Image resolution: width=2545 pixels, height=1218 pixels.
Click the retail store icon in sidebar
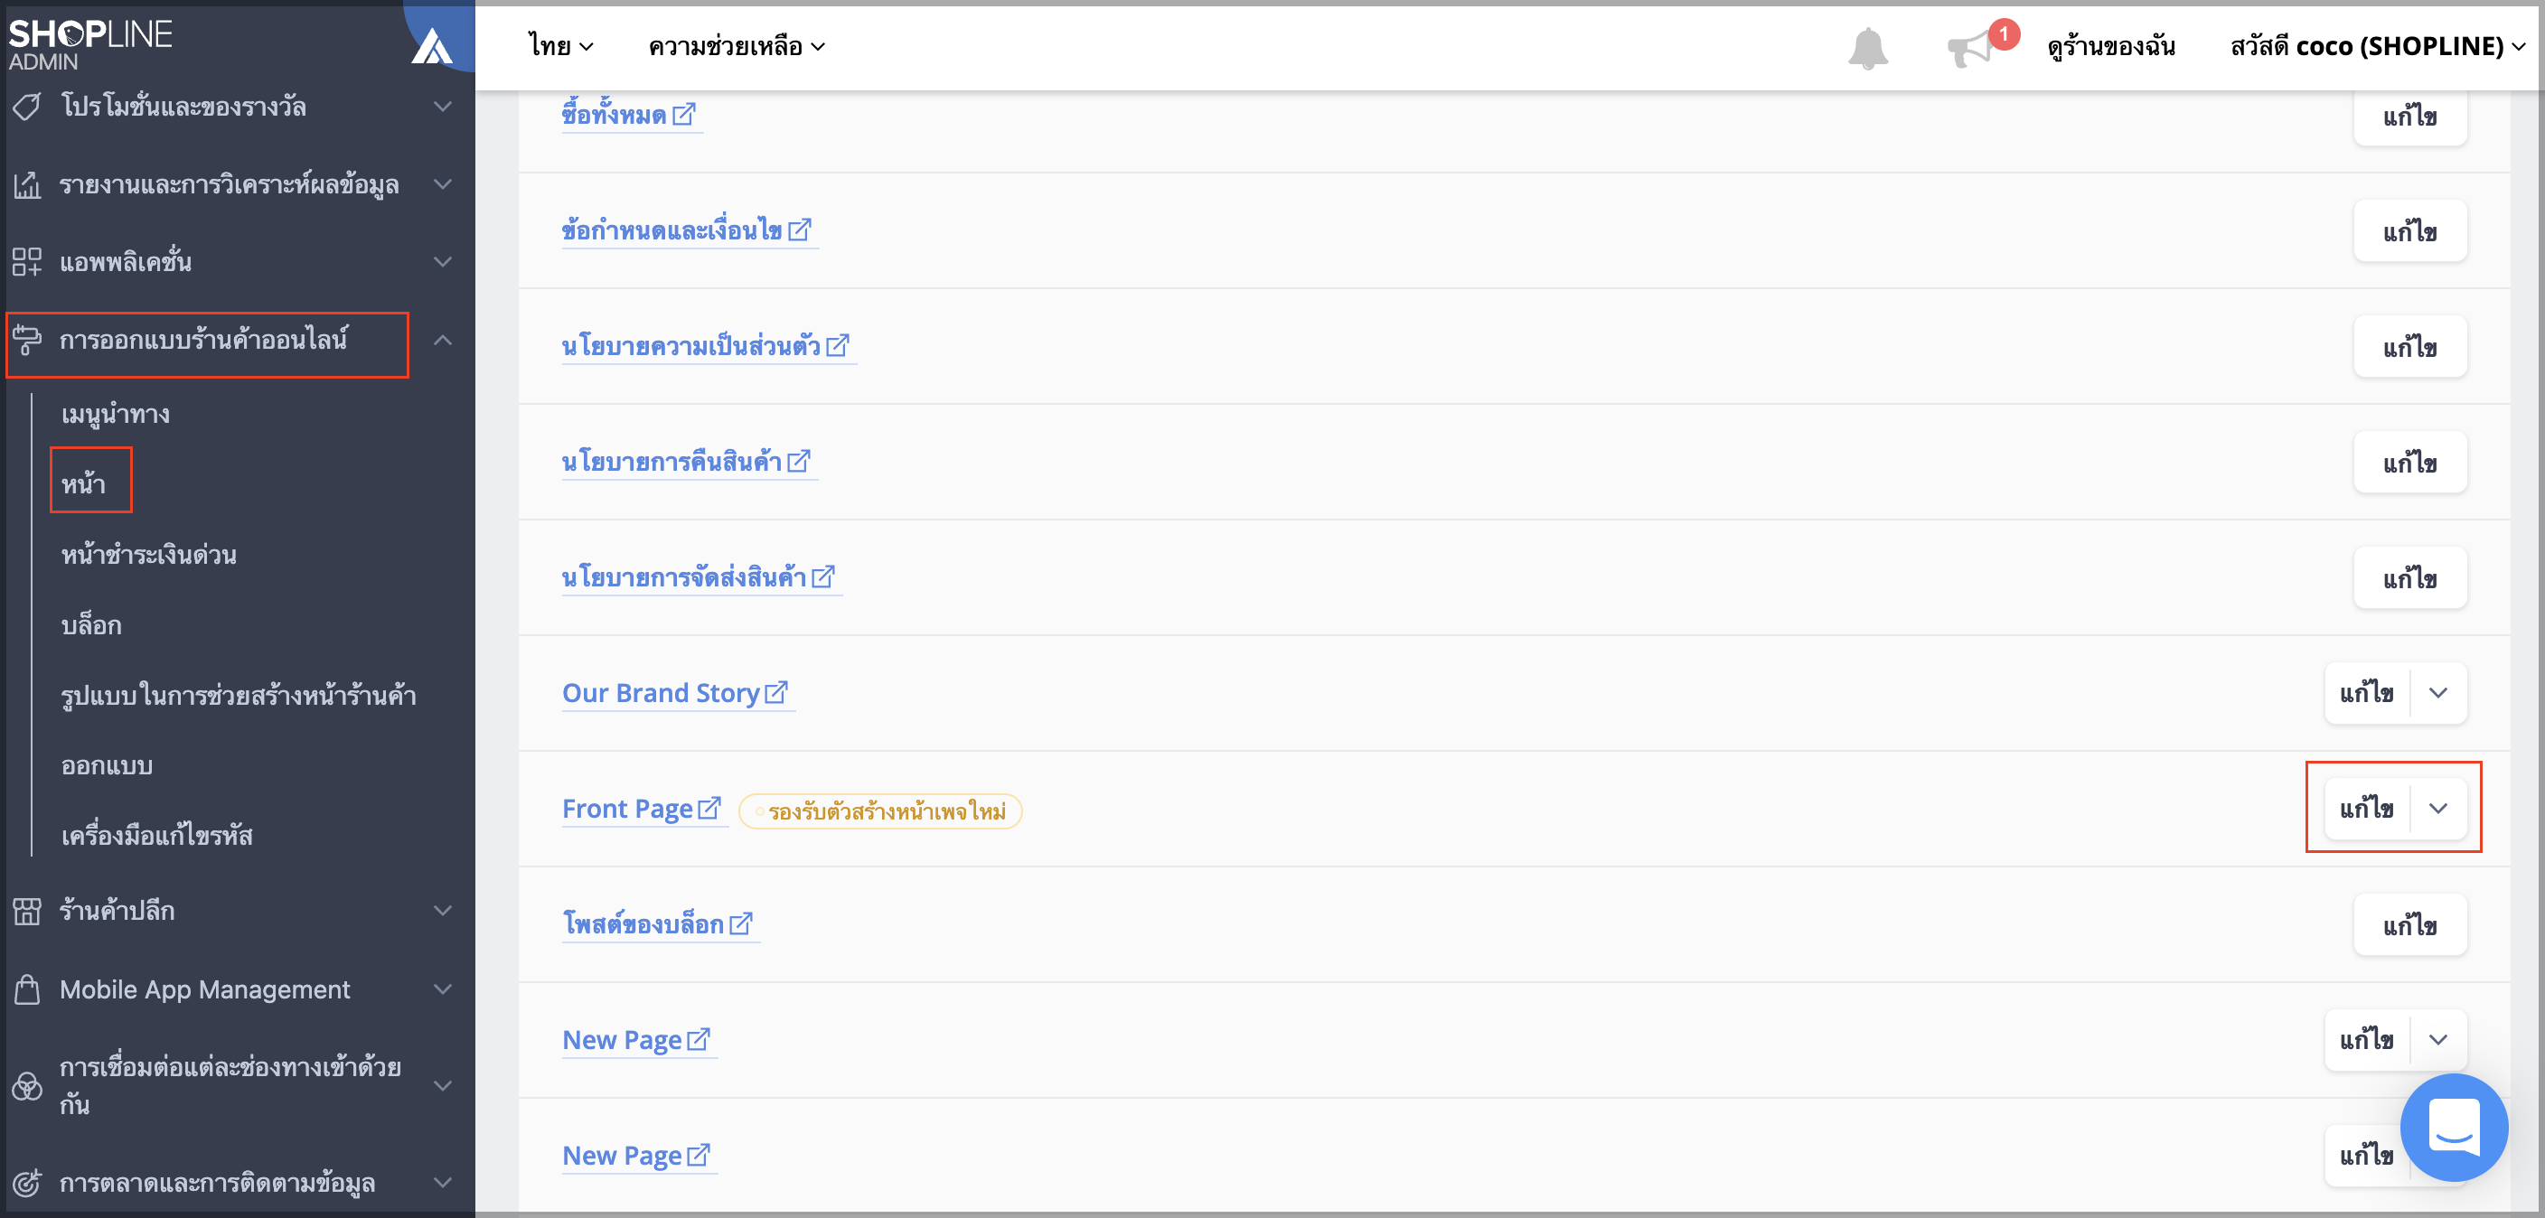(27, 911)
